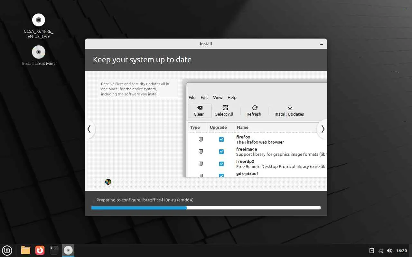412x257 pixels.
Task: Minimize the Install window
Action: pos(322,44)
